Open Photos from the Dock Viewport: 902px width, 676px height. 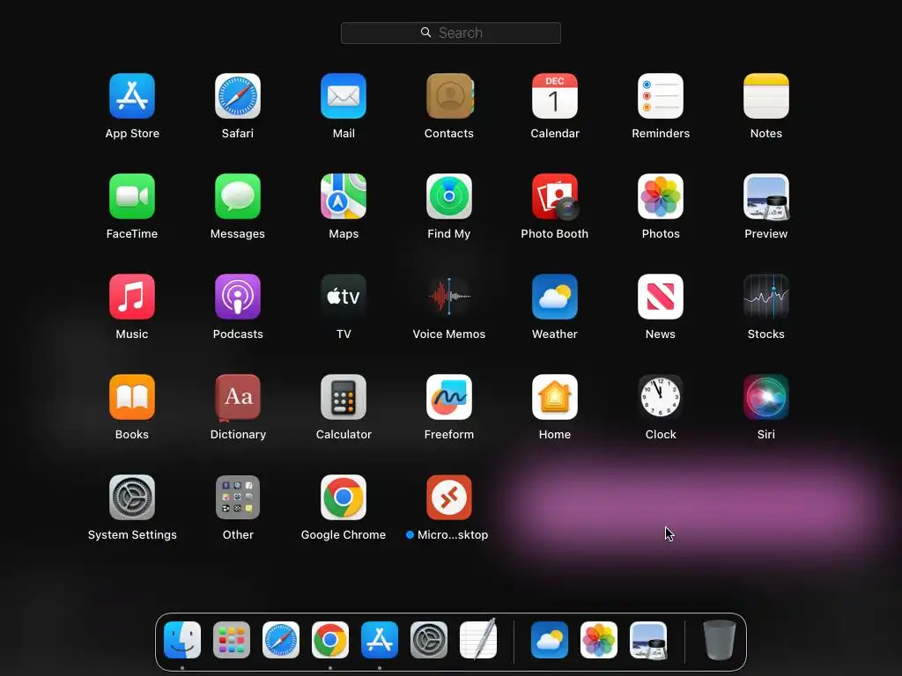[x=599, y=640]
